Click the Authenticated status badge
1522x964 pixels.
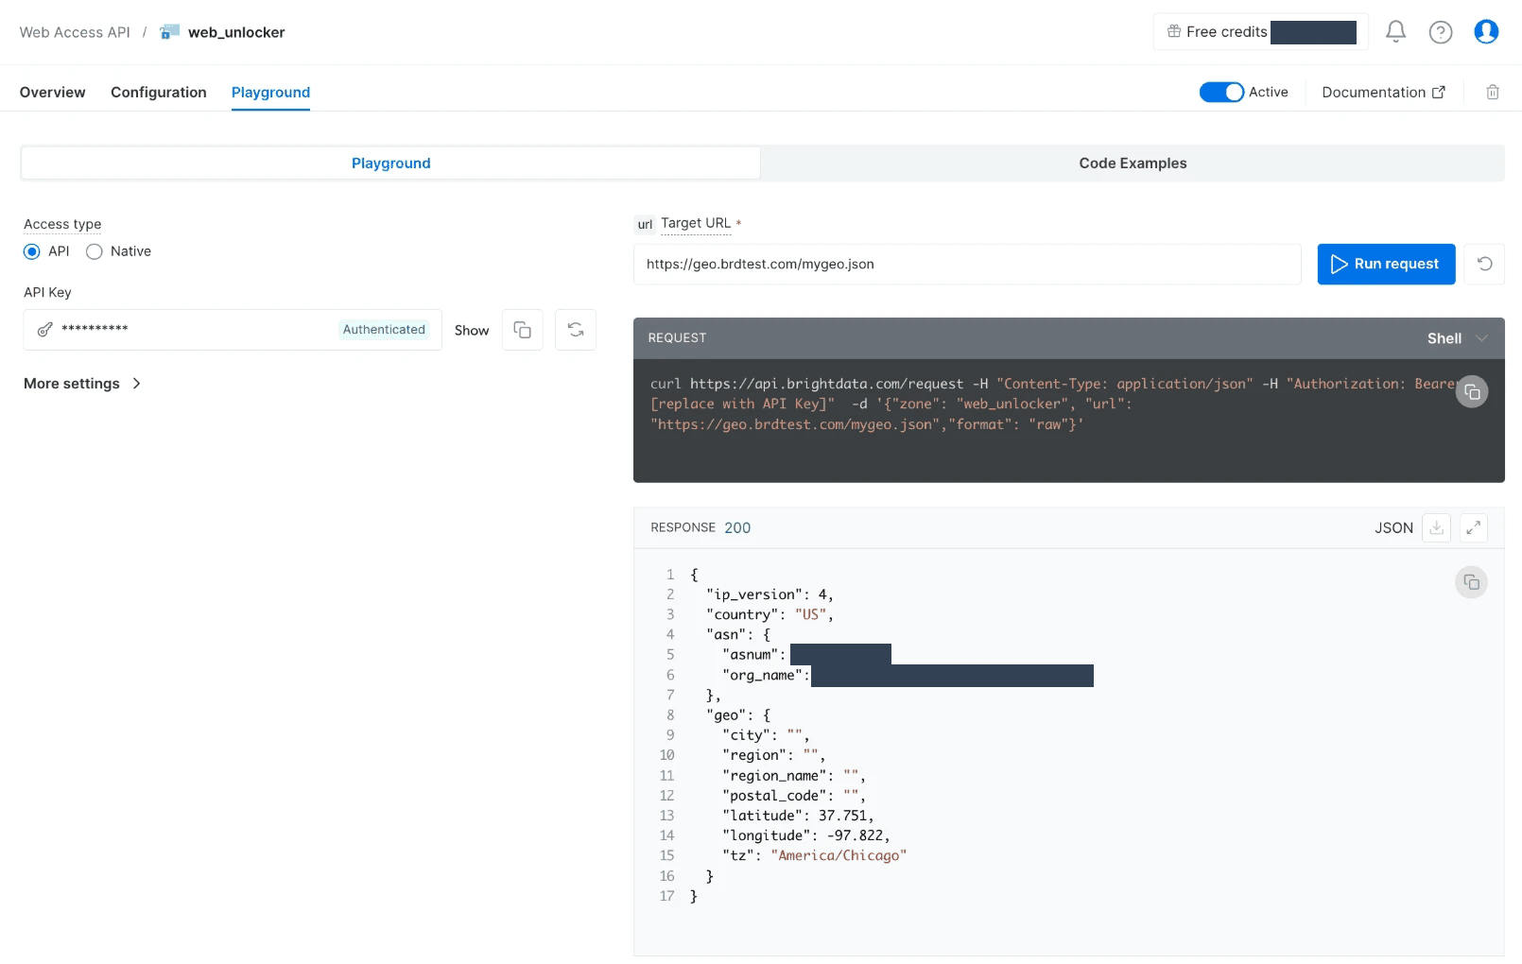pyautogui.click(x=384, y=330)
